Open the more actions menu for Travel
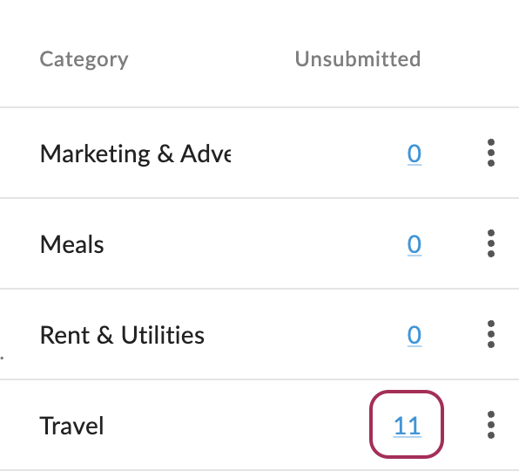 491,425
